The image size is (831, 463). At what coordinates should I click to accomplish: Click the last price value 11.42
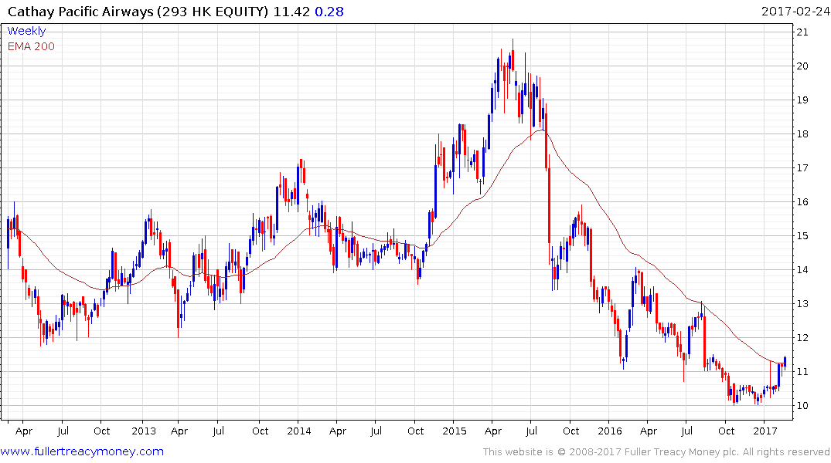click(291, 12)
